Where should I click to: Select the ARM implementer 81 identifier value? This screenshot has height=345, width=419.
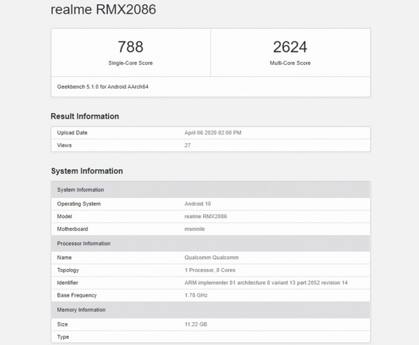click(x=266, y=282)
